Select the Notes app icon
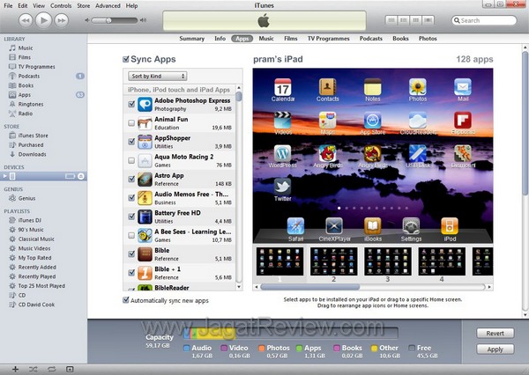The width and height of the screenshot is (529, 375). click(372, 87)
